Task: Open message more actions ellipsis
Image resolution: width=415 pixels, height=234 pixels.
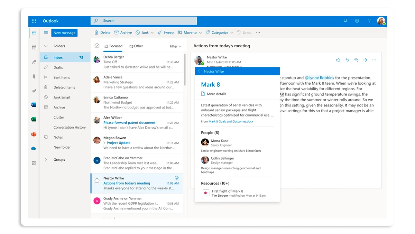Action: pyautogui.click(x=374, y=60)
